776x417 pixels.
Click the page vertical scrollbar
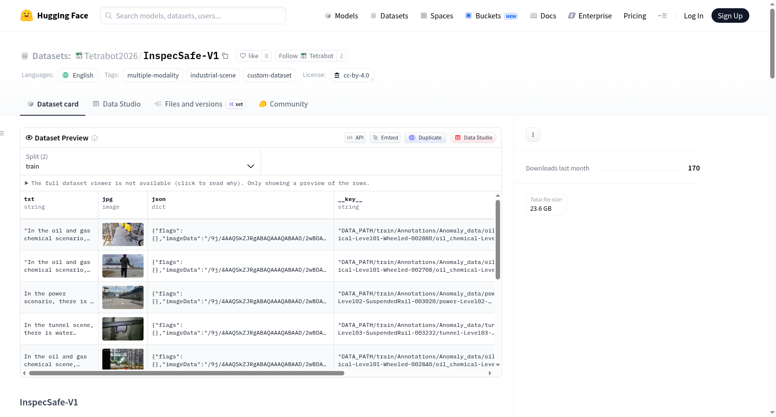pos(772,44)
